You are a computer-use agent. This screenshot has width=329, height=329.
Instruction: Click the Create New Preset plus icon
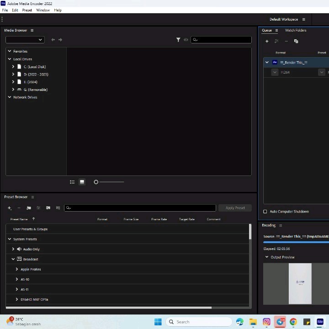[9, 208]
